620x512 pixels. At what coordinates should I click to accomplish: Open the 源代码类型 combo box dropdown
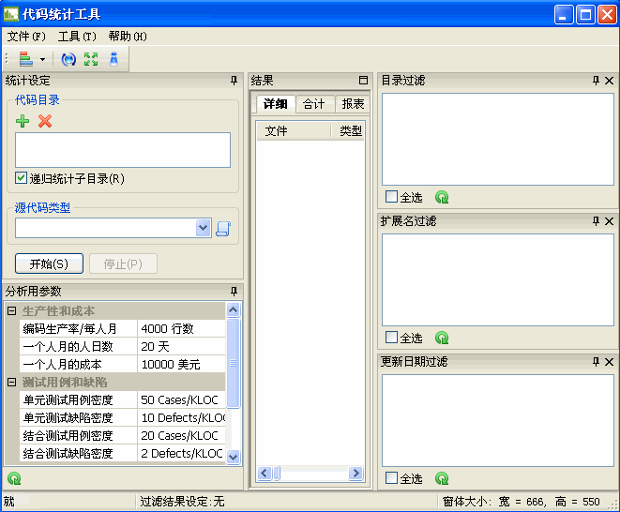pyautogui.click(x=204, y=228)
